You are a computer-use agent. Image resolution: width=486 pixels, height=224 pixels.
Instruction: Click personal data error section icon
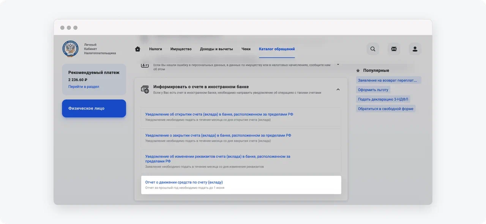145,65
